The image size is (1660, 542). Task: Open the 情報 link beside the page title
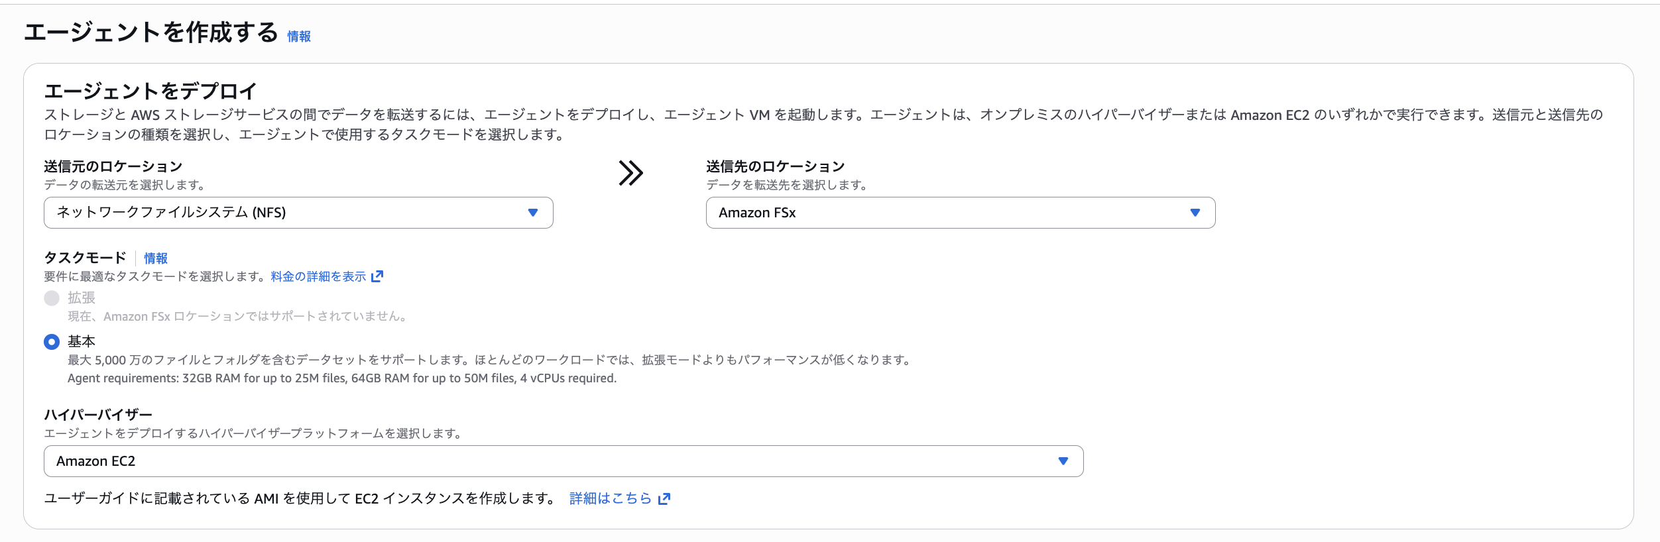coord(299,36)
